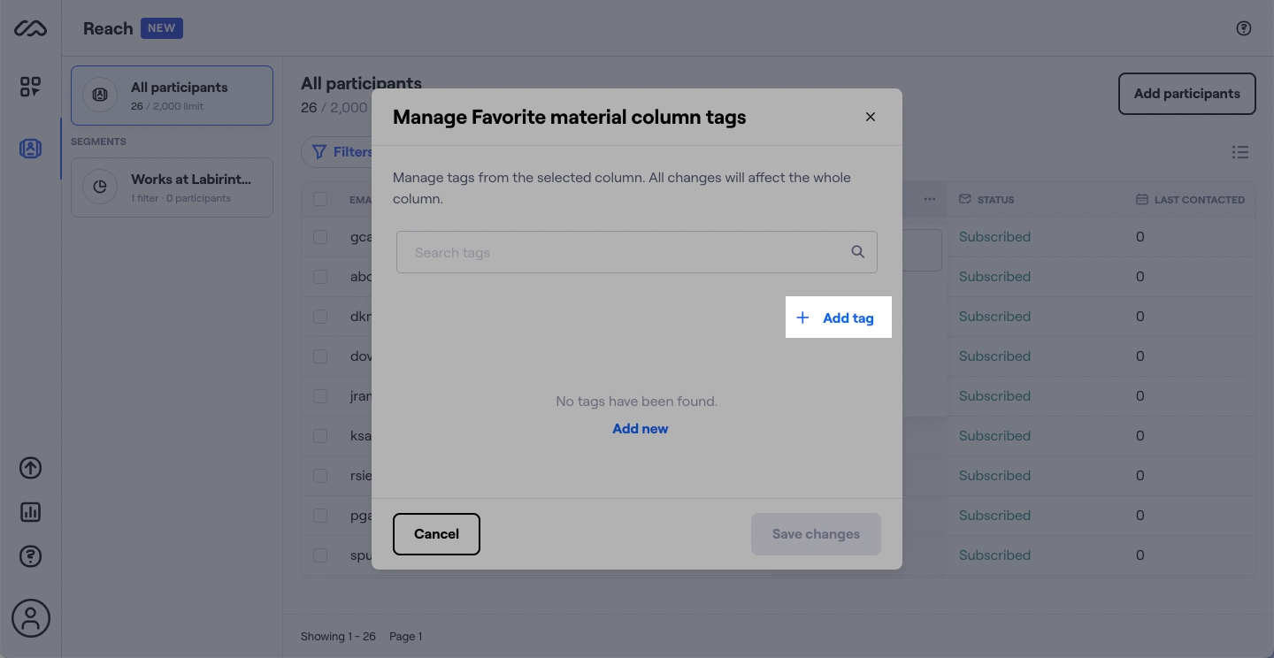Viewport: 1274px width, 658px height.
Task: Click the Reach logo in the top corner
Action: click(x=29, y=27)
